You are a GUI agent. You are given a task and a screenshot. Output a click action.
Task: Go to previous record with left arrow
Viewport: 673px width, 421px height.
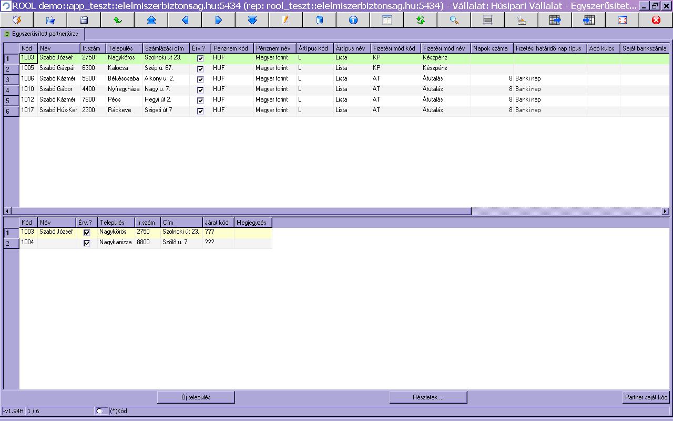(185, 20)
